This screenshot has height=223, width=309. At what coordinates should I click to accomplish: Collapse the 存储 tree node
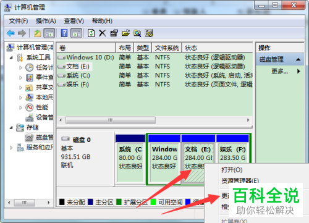pyautogui.click(x=11, y=128)
